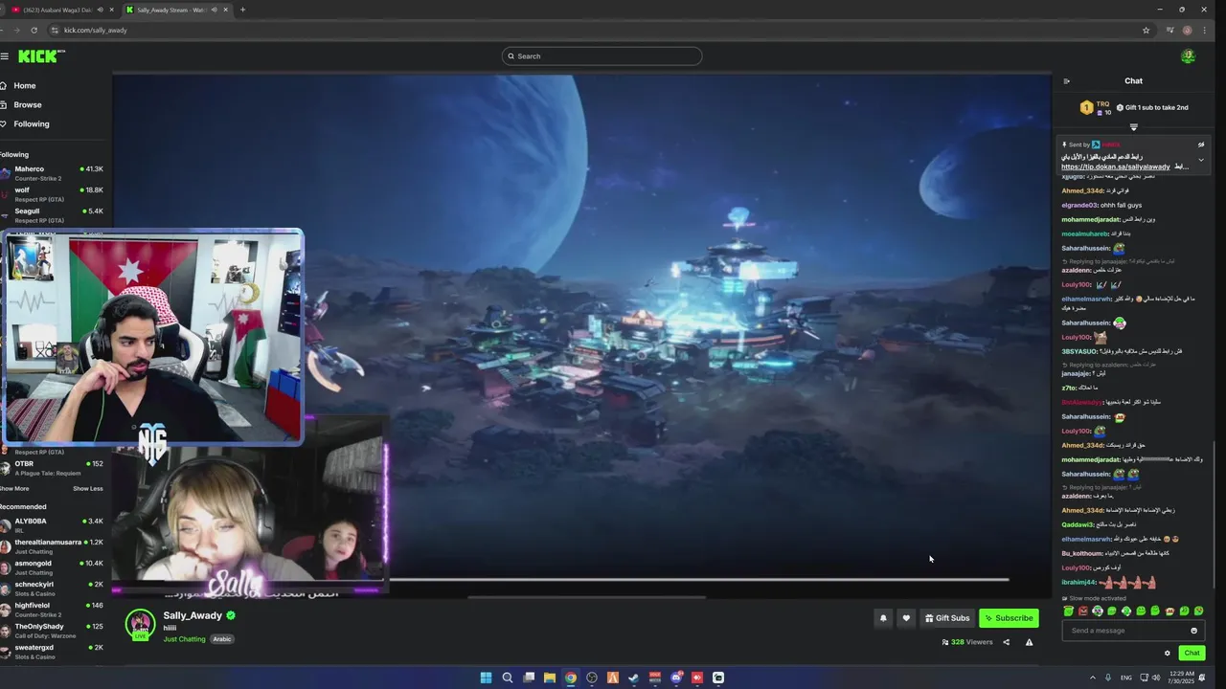The image size is (1226, 689).
Task: Click the 328 Viewers count
Action: (967, 642)
